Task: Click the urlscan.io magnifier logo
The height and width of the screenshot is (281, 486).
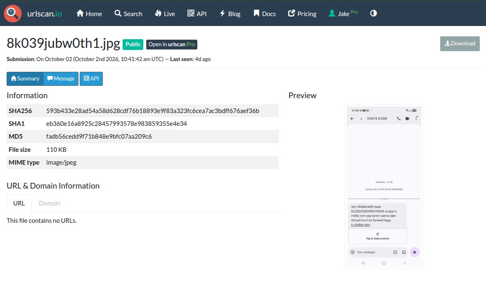Action: point(13,14)
